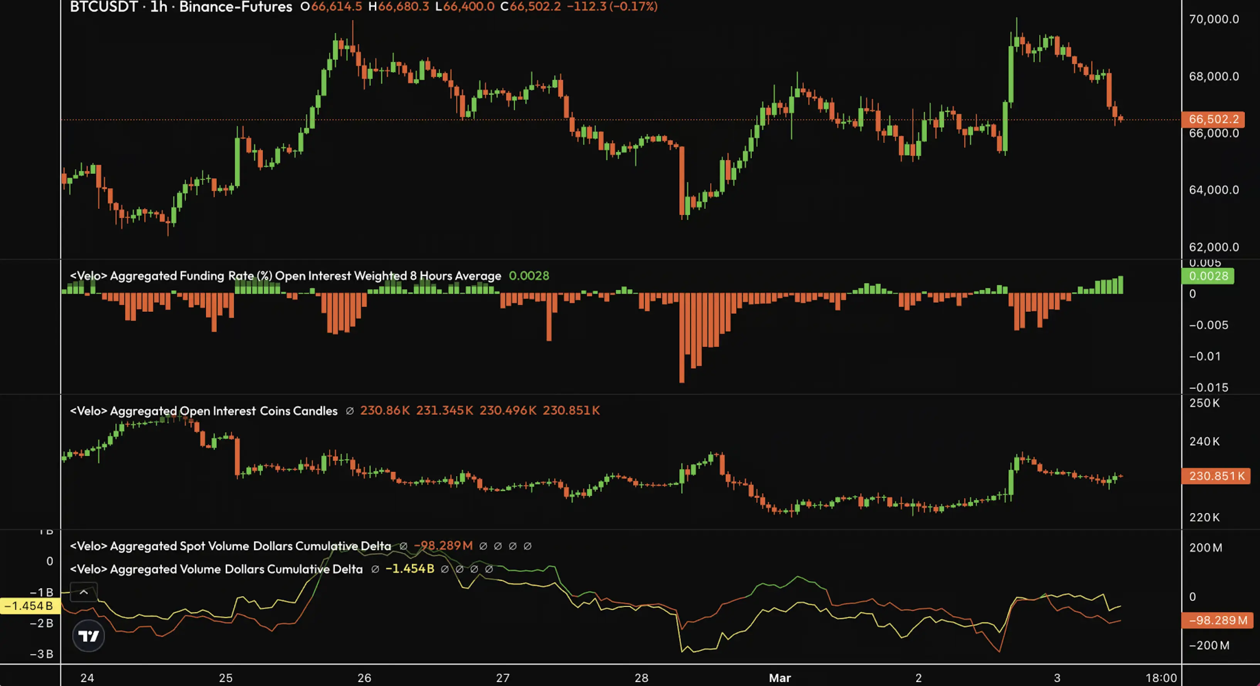
Task: Click the empty-set icon in Volume Dollars Delta legend
Action: tap(375, 569)
